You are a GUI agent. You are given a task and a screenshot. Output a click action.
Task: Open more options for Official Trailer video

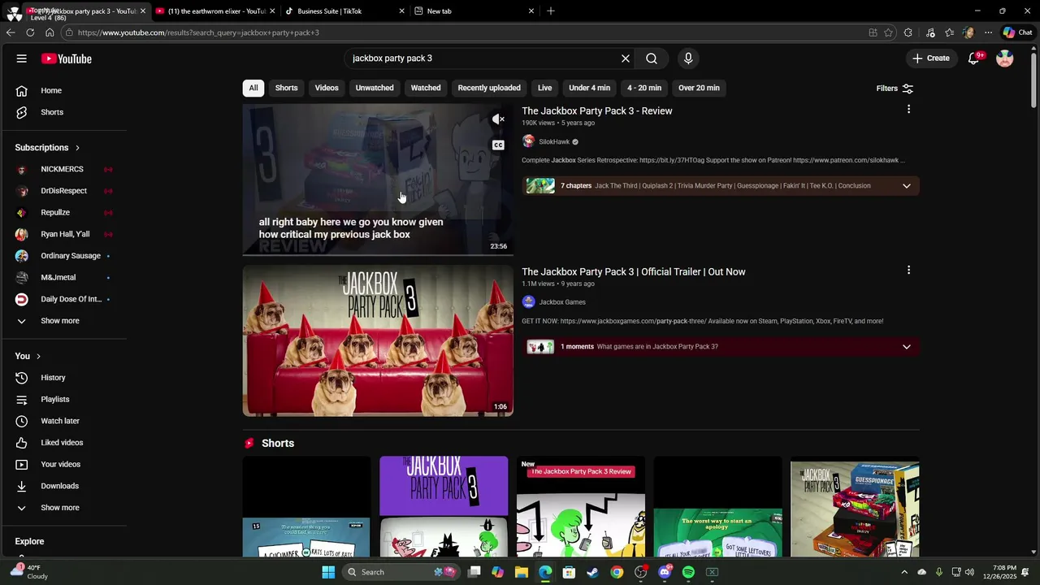pyautogui.click(x=908, y=270)
